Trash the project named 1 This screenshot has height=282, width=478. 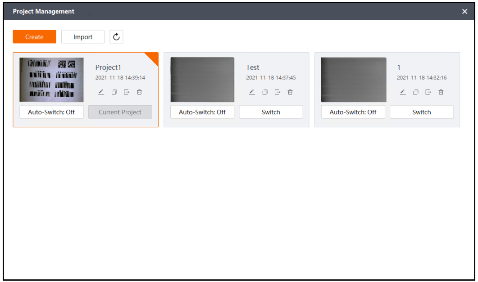tap(441, 92)
